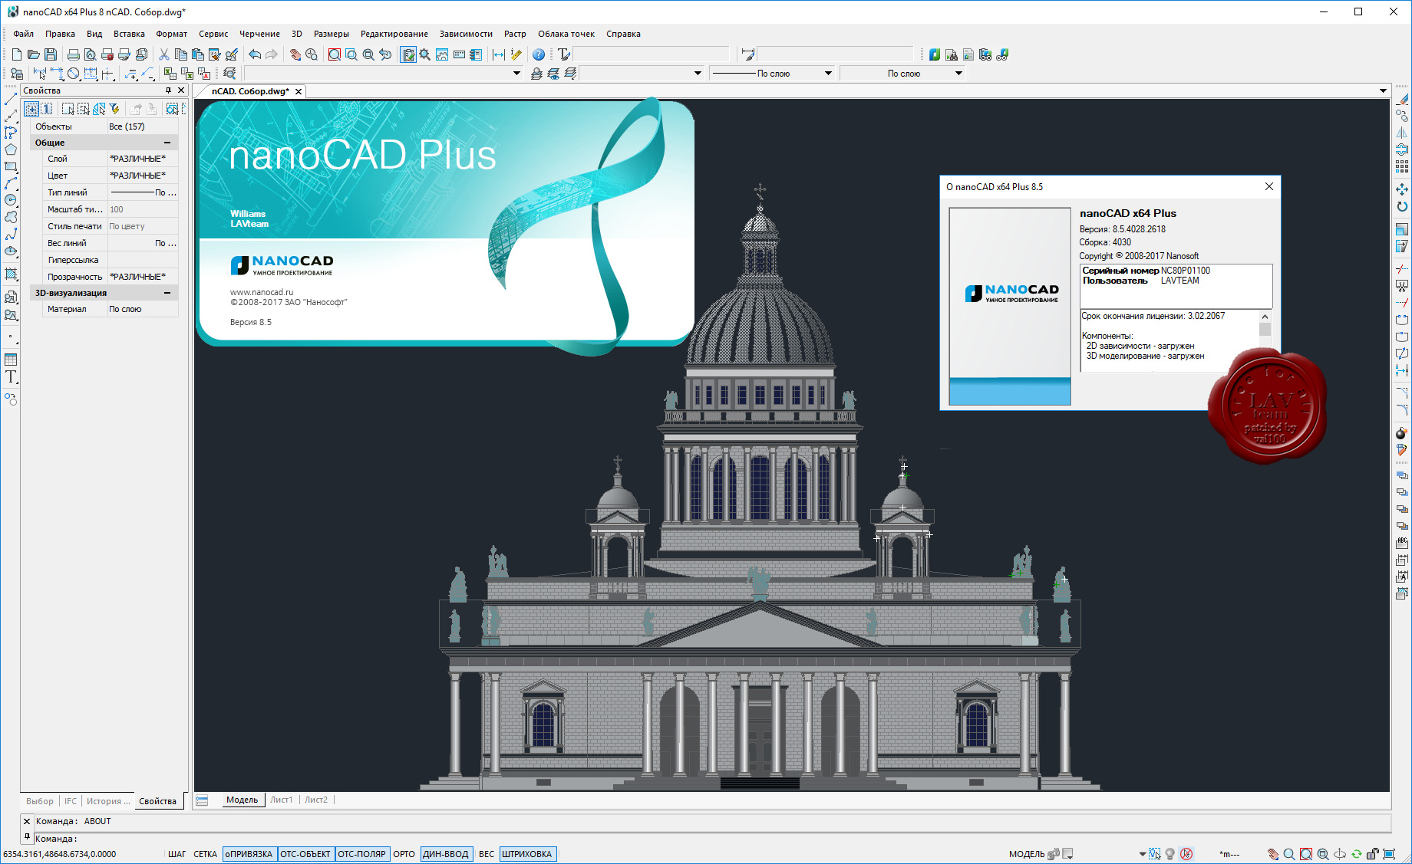Open a drawing file with folder icon
The width and height of the screenshot is (1412, 864).
pyautogui.click(x=34, y=54)
